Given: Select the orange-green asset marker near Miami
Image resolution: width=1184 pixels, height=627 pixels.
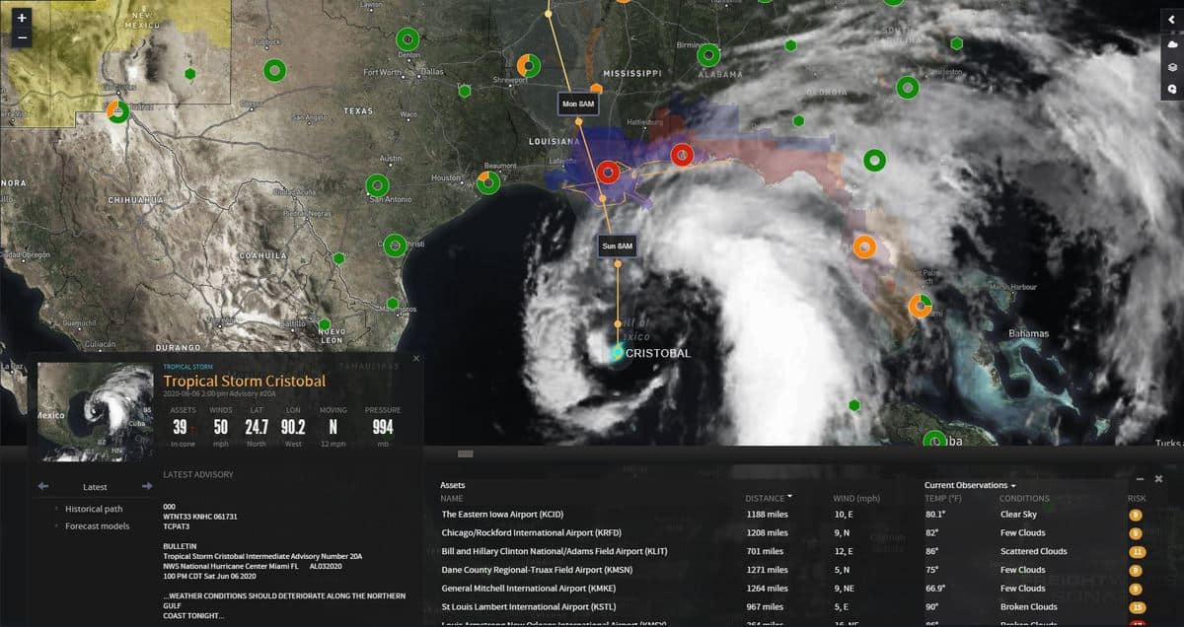Looking at the screenshot, I should click(921, 305).
